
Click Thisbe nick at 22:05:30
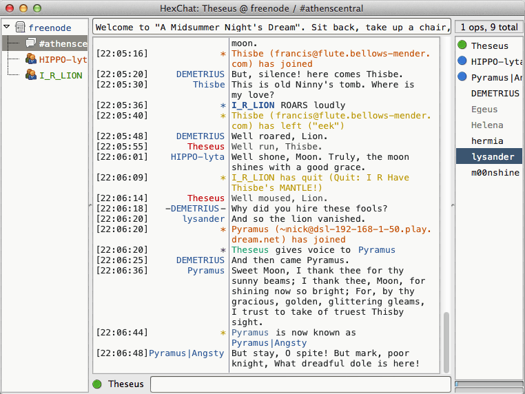point(209,84)
